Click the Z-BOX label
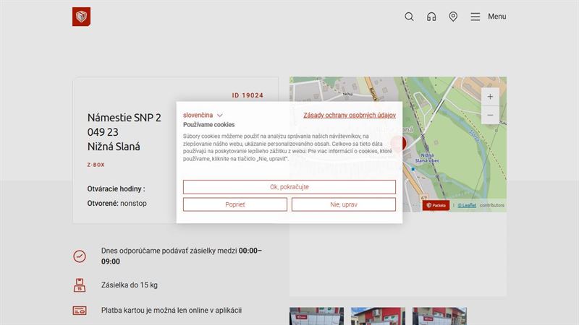Viewport: 579px width, 325px height. click(x=96, y=165)
